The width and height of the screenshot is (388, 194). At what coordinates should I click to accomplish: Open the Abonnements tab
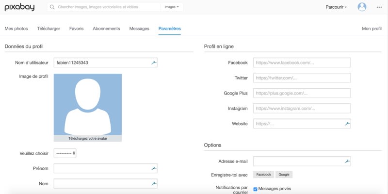[x=106, y=29]
